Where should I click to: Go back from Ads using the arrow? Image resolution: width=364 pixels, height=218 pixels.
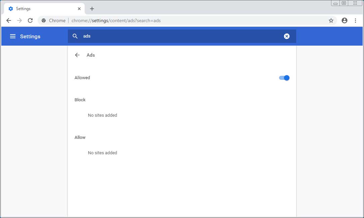(x=77, y=55)
